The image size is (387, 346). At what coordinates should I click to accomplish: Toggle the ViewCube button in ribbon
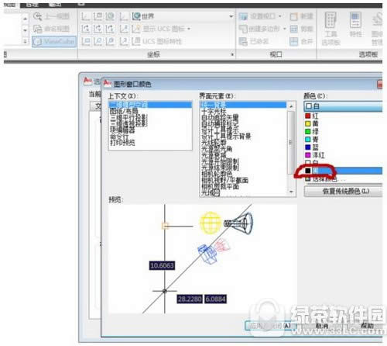[x=54, y=41]
